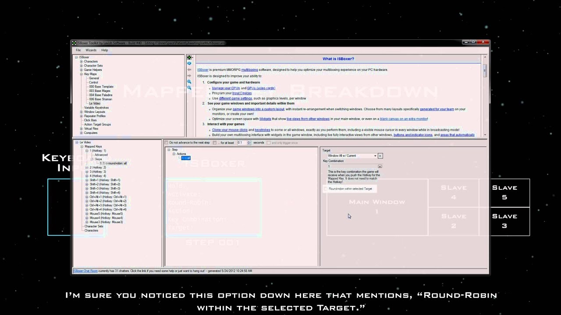Select 'Ctrl+Alt+3 (Hotkey: Ctrl+Alt+3)' mapped key
Viewport: 561px width, 315px height.
108,205
